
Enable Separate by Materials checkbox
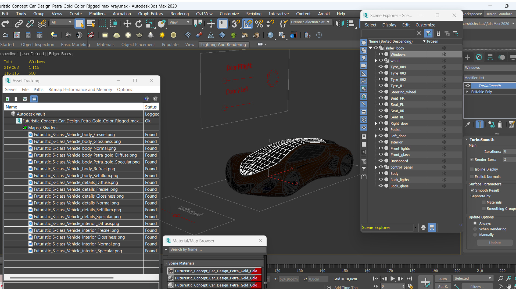484,202
